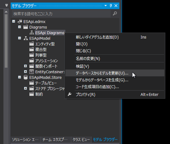Switch to the クラス ビュー tab
The width and height of the screenshot is (170, 144).
[81, 140]
